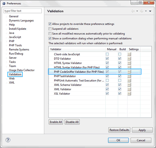Click the Restore Defaults button

pos(119,130)
